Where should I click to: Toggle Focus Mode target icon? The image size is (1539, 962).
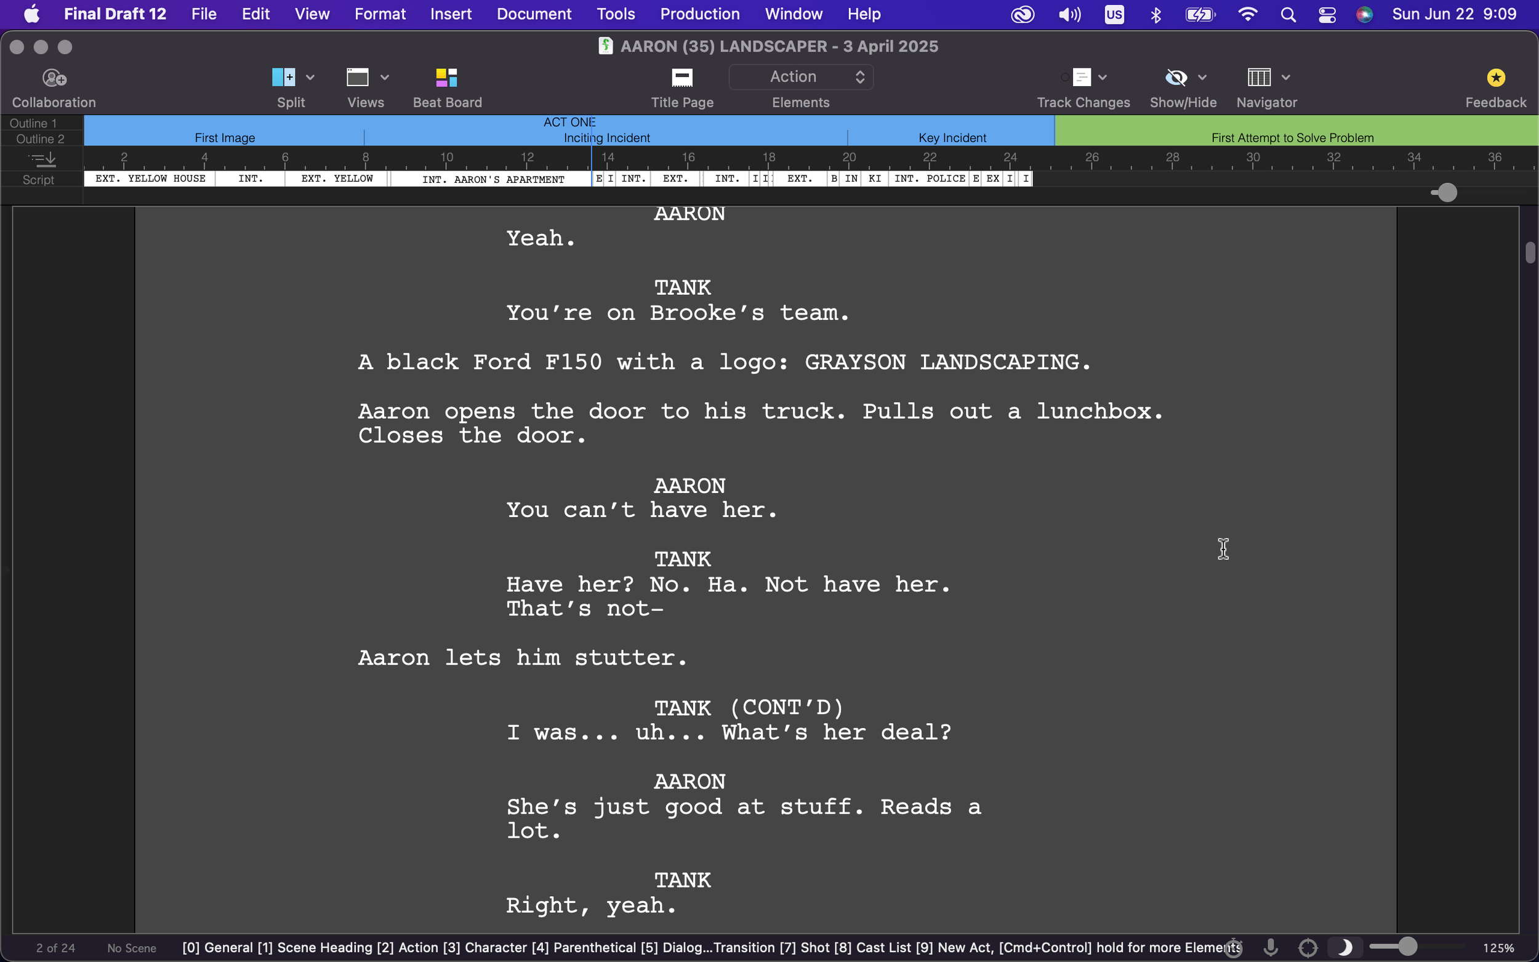coord(1308,947)
